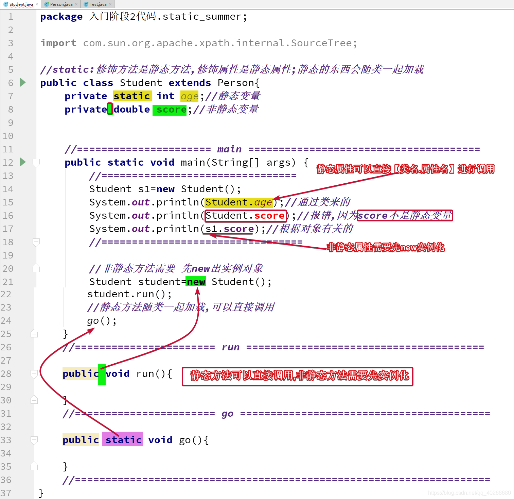Click the 'age' variable in line 7
Viewport: 514px width, 499px height.
(190, 96)
